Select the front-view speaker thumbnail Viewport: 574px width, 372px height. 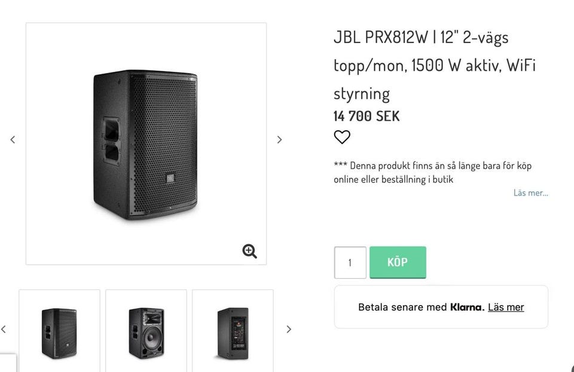59,333
